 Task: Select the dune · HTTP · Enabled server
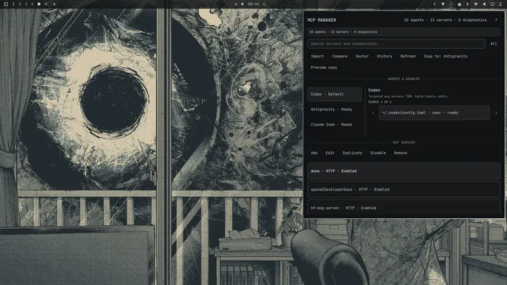click(x=404, y=171)
